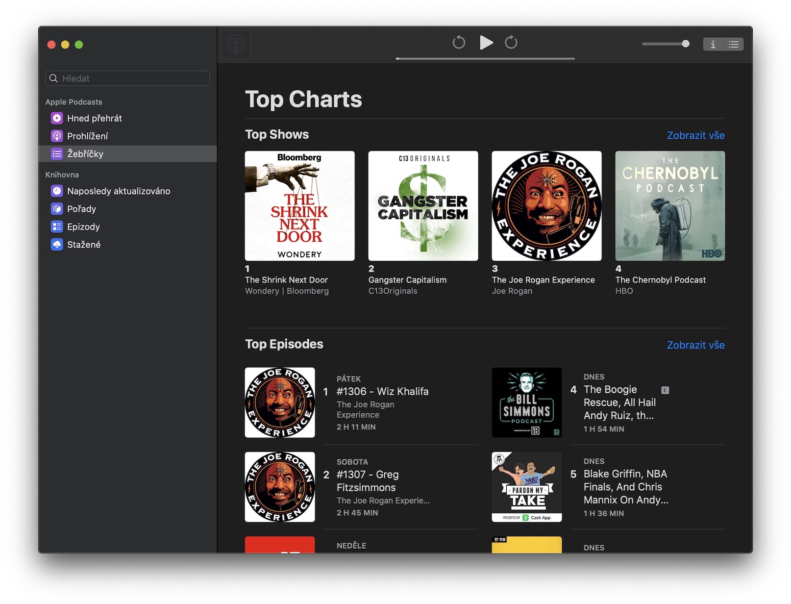Start playback with the Play button

coord(486,43)
